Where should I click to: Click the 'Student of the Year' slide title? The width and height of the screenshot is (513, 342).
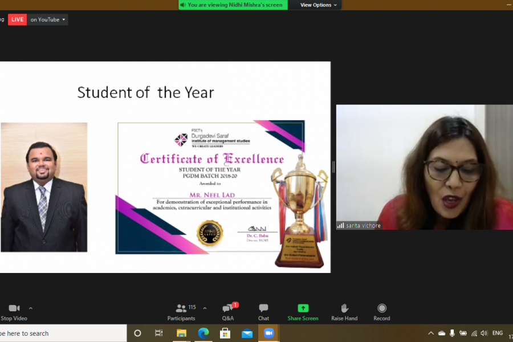[x=145, y=92]
